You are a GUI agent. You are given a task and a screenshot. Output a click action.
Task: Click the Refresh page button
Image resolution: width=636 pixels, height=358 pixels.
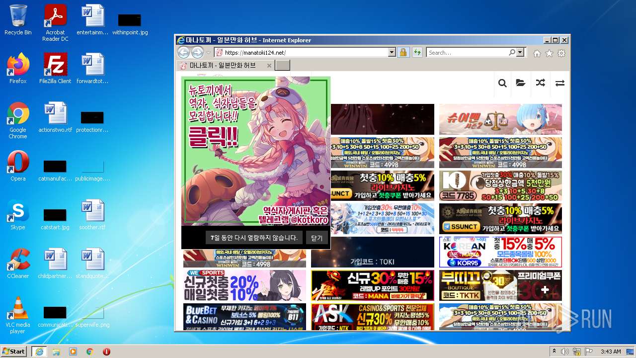click(417, 52)
